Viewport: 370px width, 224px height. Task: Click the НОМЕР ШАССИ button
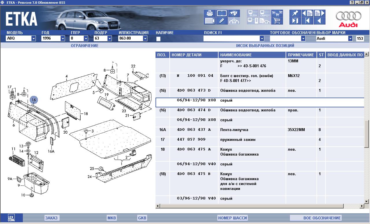coord(232,218)
